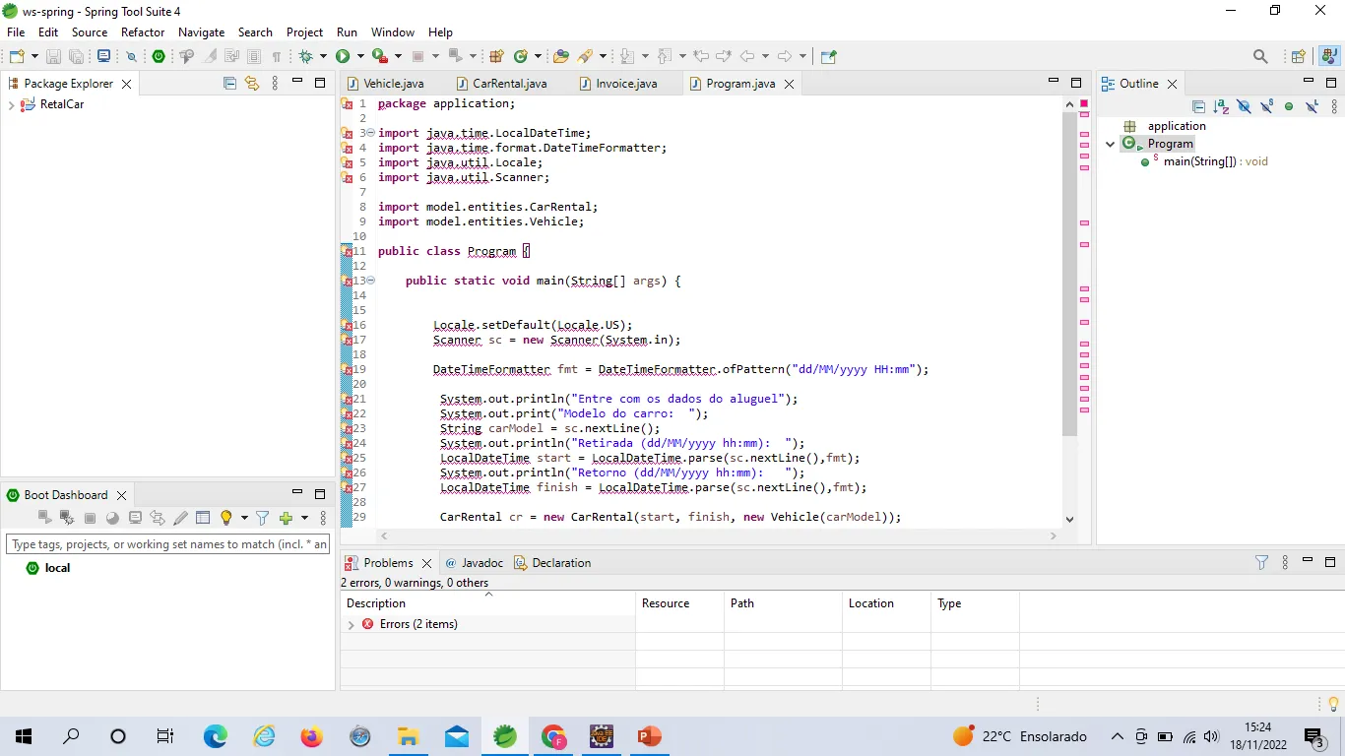Screen dimensions: 1345x756
Task: Click the Boot Dashboard tag filter field
Action: pos(169,544)
